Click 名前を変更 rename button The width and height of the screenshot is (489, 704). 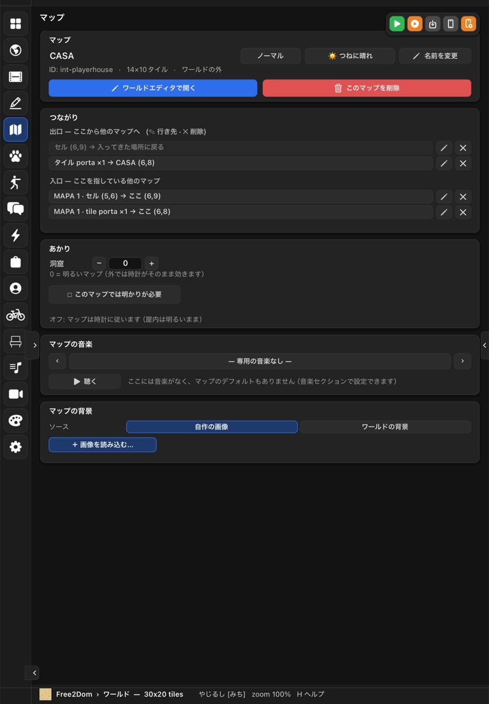click(x=435, y=56)
